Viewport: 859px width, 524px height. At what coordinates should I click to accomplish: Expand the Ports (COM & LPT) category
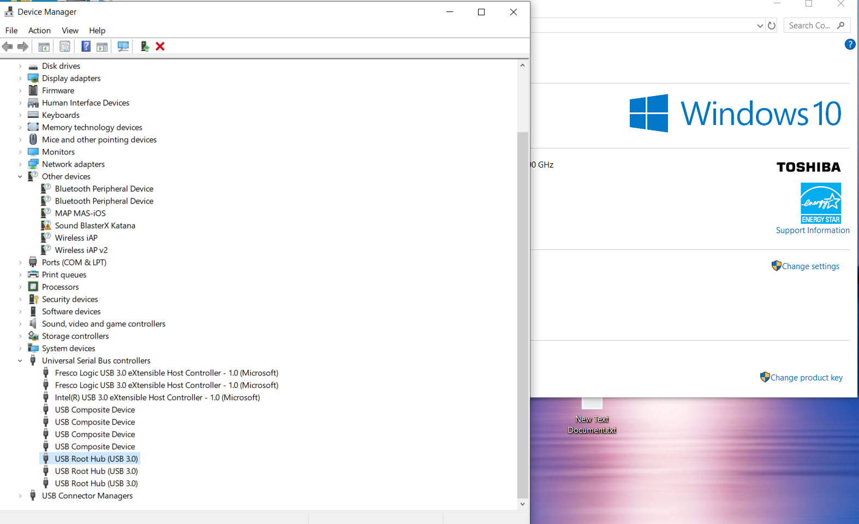point(20,263)
